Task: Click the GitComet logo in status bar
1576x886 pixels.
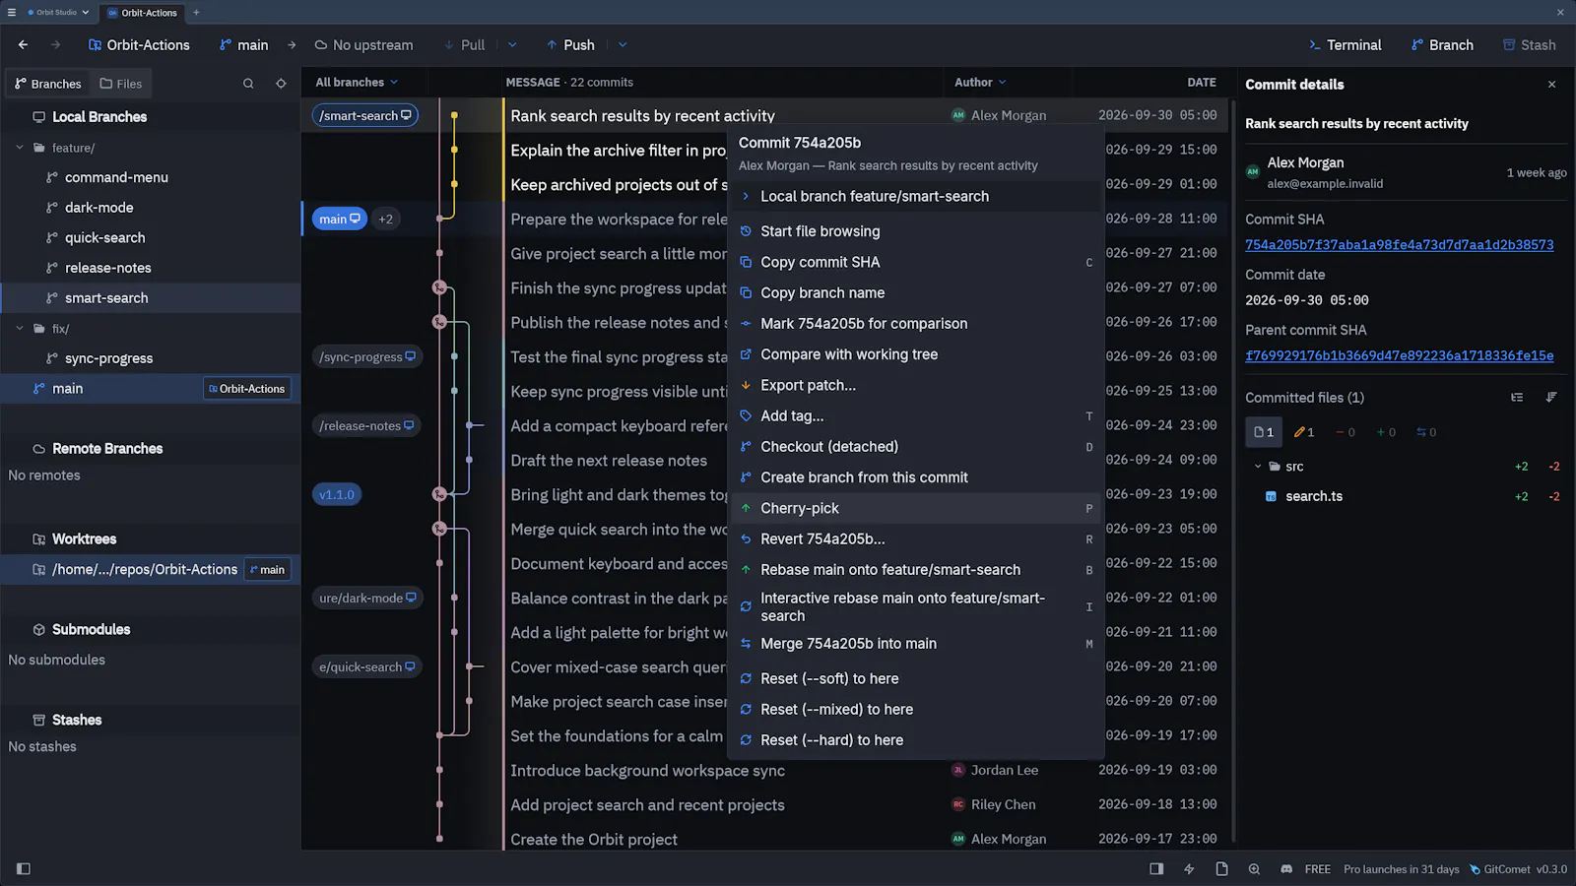Action: tap(1475, 869)
